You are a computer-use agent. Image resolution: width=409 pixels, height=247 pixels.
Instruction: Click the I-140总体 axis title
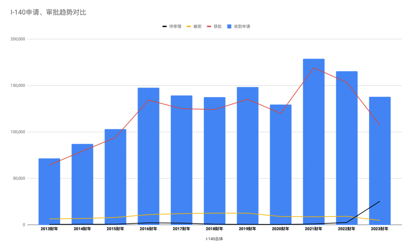[214, 239]
